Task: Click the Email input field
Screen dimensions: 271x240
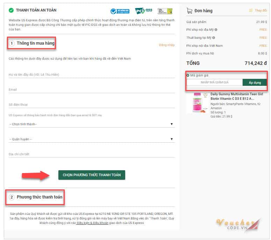Action: (92, 90)
